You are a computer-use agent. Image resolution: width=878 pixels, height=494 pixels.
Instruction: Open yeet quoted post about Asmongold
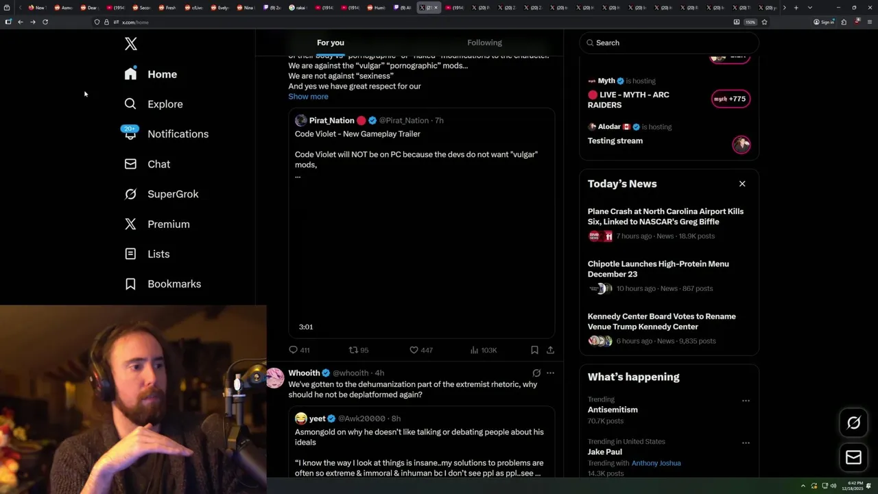pos(421,444)
